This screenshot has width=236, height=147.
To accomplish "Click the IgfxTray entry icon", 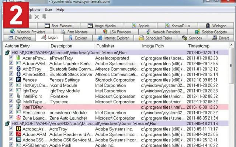I will click(x=18, y=90).
